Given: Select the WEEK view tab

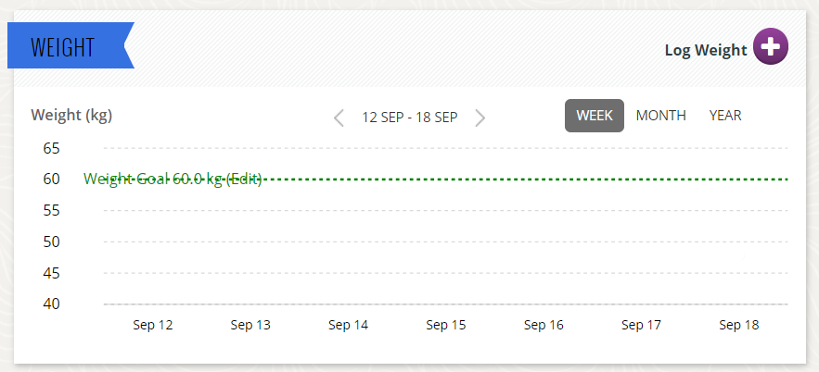Looking at the screenshot, I should pyautogui.click(x=595, y=116).
